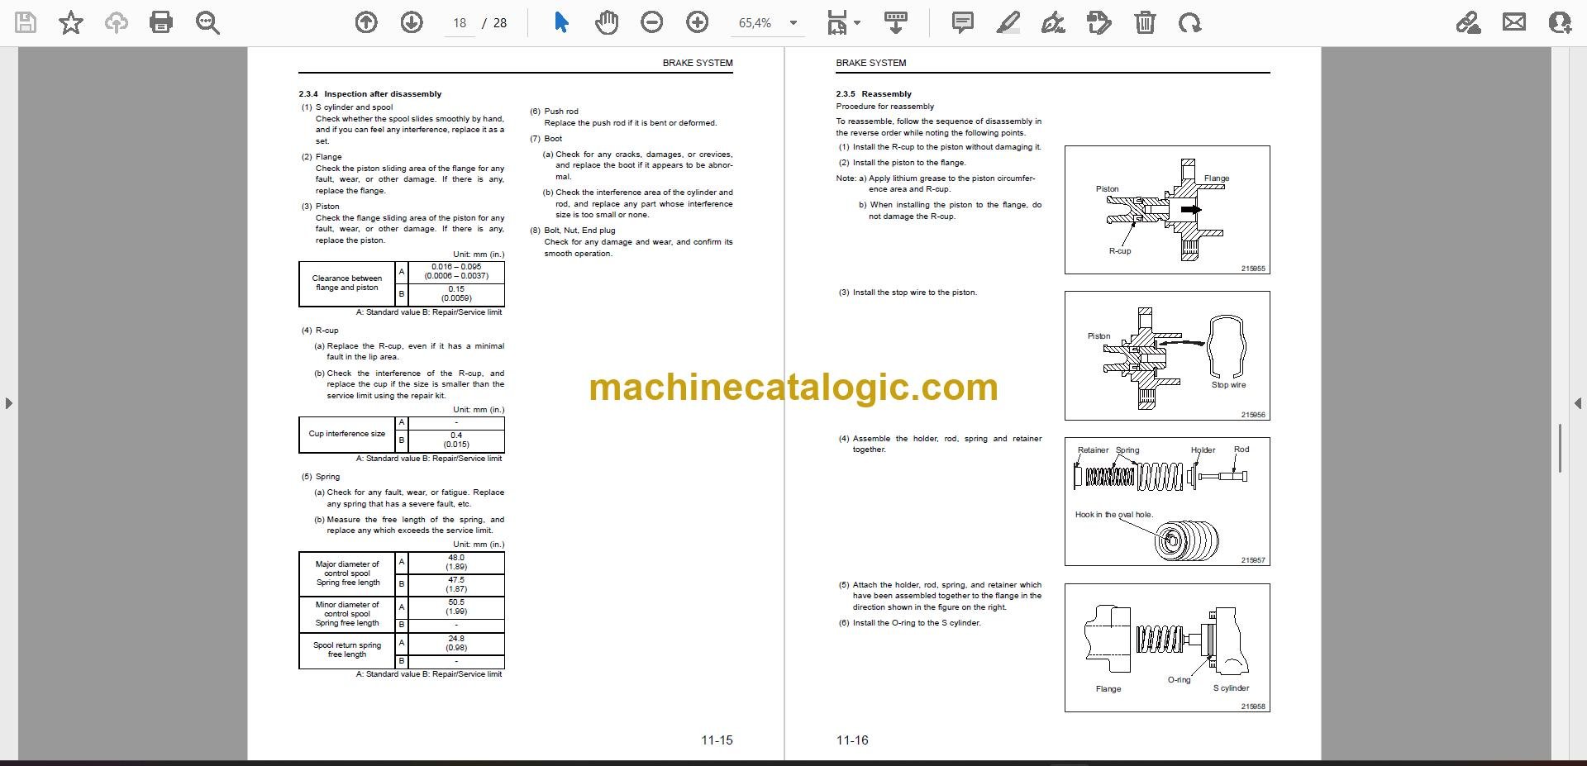Click the vertical scrollbar thumb

(1560, 449)
